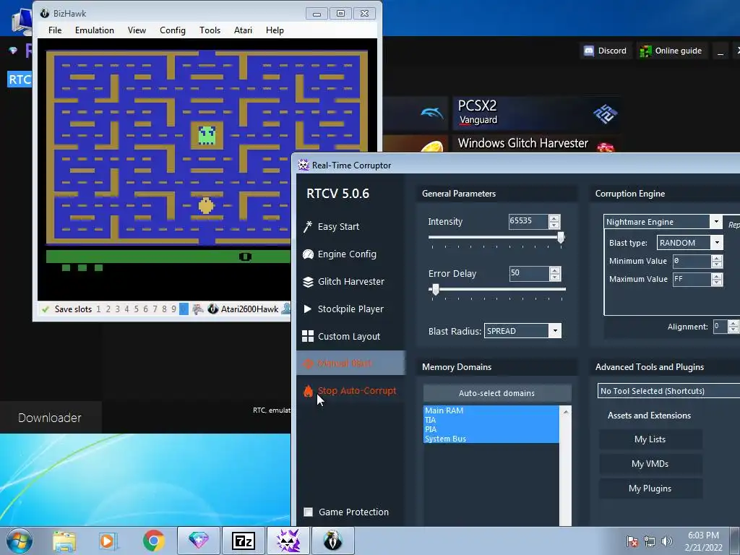This screenshot has height=555, width=740.
Task: Click the Dolphin logo icon in launcher
Action: coord(432,112)
